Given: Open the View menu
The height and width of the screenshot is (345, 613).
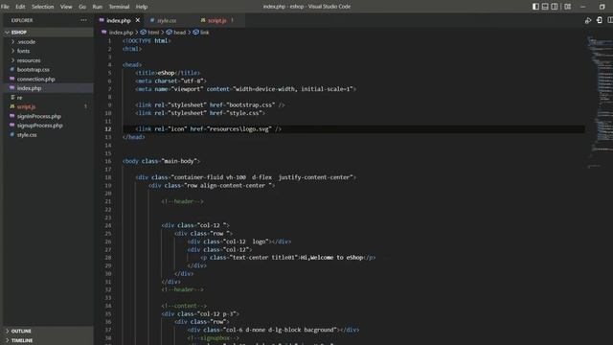Looking at the screenshot, I should click(66, 7).
